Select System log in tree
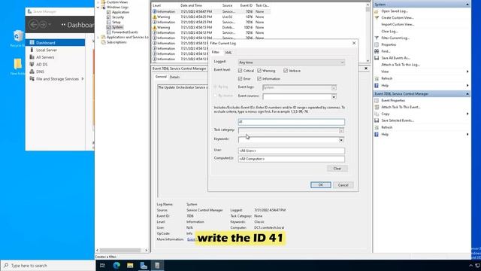Screen dimensions: 481x271 pos(117,27)
